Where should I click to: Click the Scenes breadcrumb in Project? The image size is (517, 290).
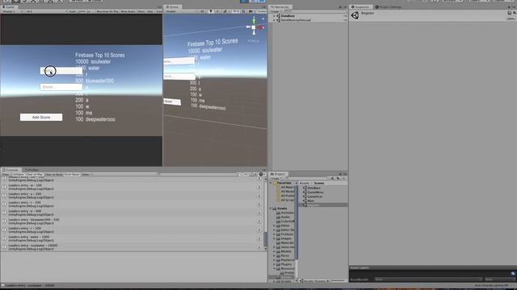[x=319, y=183]
